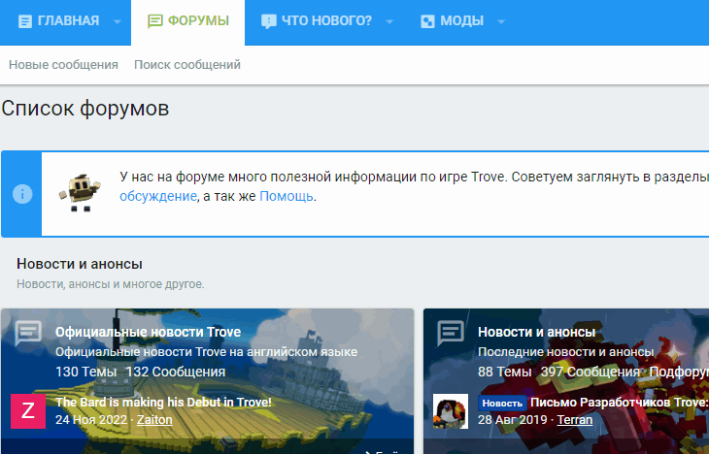The image size is (709, 454).
Task: Click Terran's penguin avatar
Action: 451,411
